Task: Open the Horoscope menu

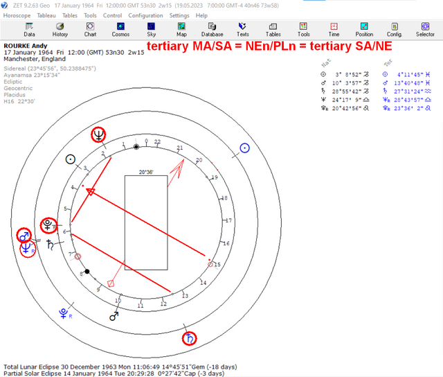Action: click(x=17, y=15)
